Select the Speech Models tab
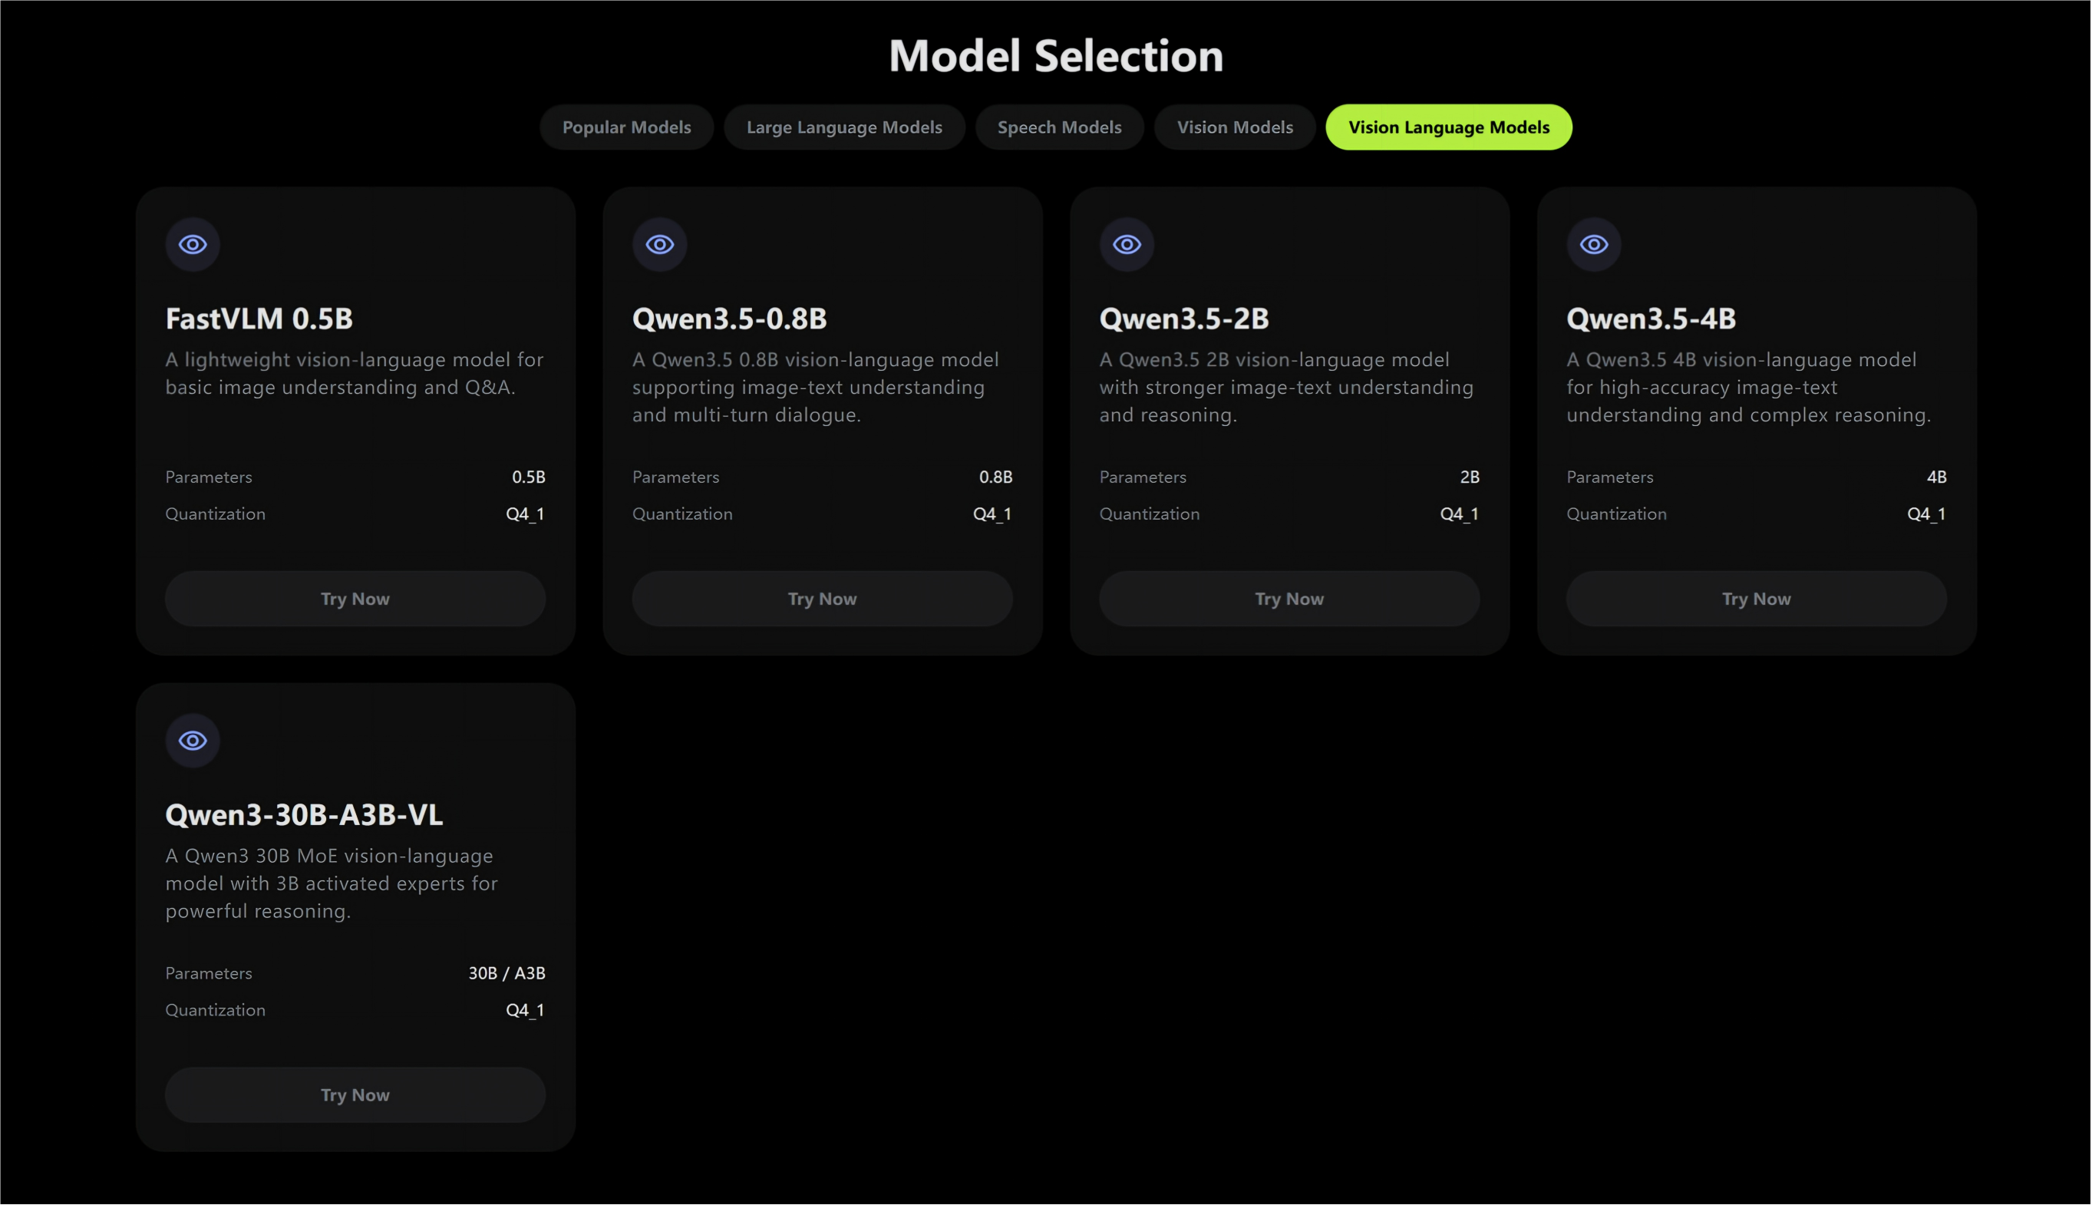2092x1205 pixels. pyautogui.click(x=1059, y=127)
